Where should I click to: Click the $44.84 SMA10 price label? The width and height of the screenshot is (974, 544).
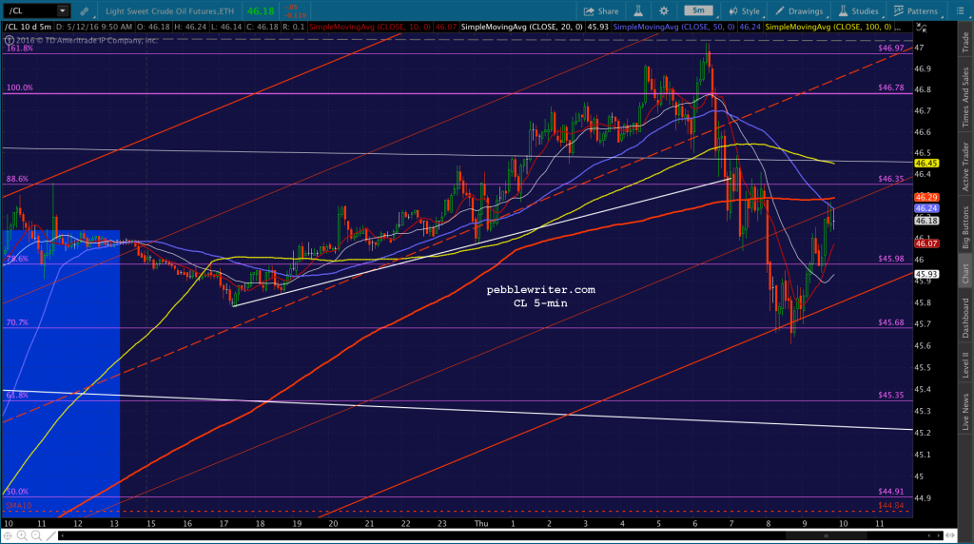890,506
